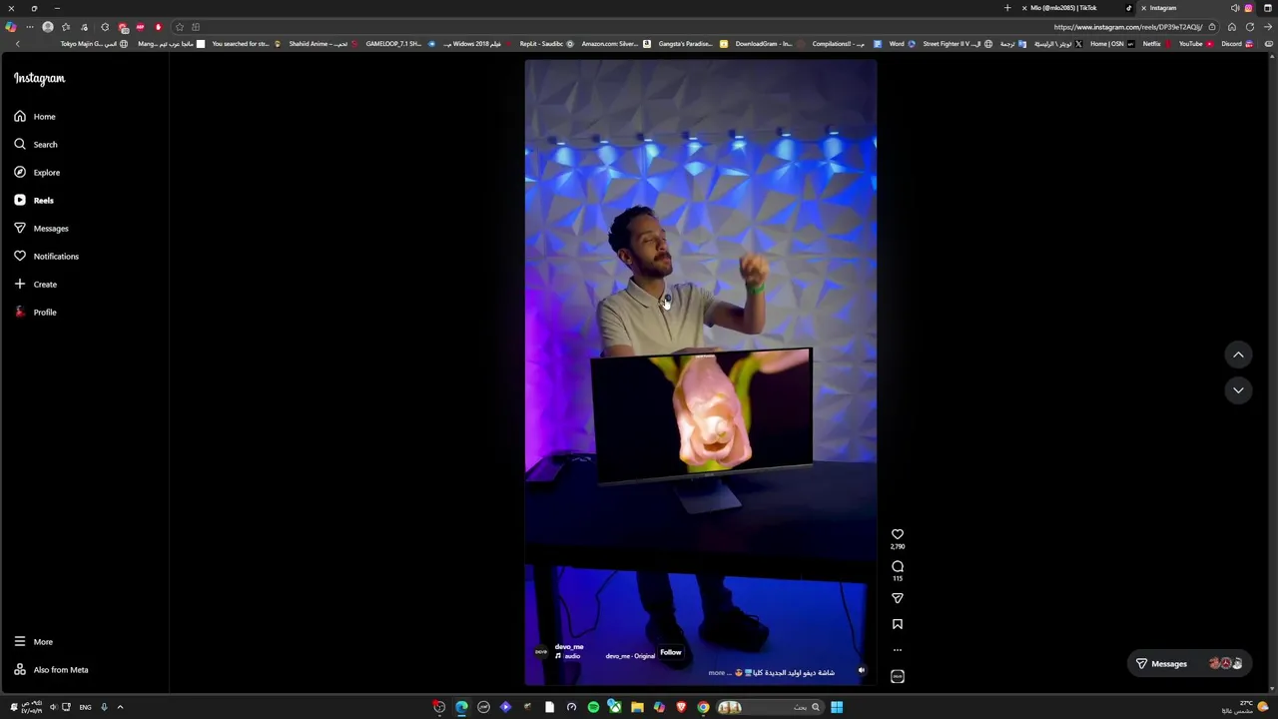
Task: Open the favorites star-list icon
Action: click(66, 27)
